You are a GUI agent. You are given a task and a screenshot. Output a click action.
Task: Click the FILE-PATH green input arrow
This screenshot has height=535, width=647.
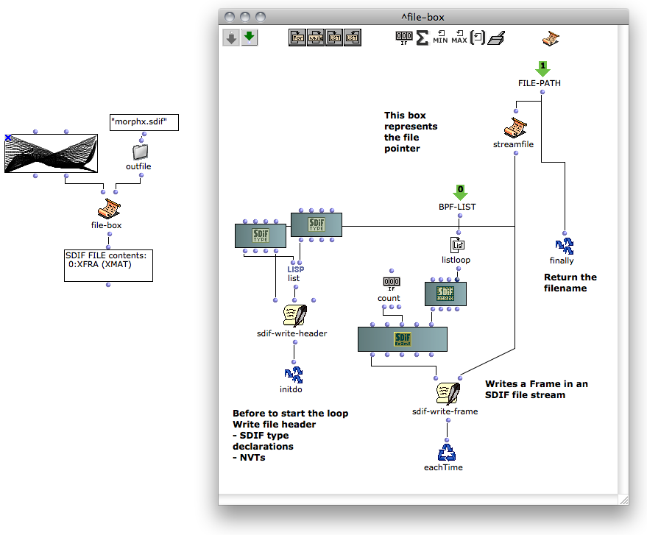pyautogui.click(x=542, y=68)
